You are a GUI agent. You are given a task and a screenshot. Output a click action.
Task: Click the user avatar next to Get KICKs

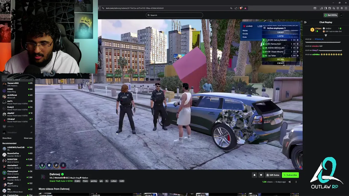(x=341, y=15)
